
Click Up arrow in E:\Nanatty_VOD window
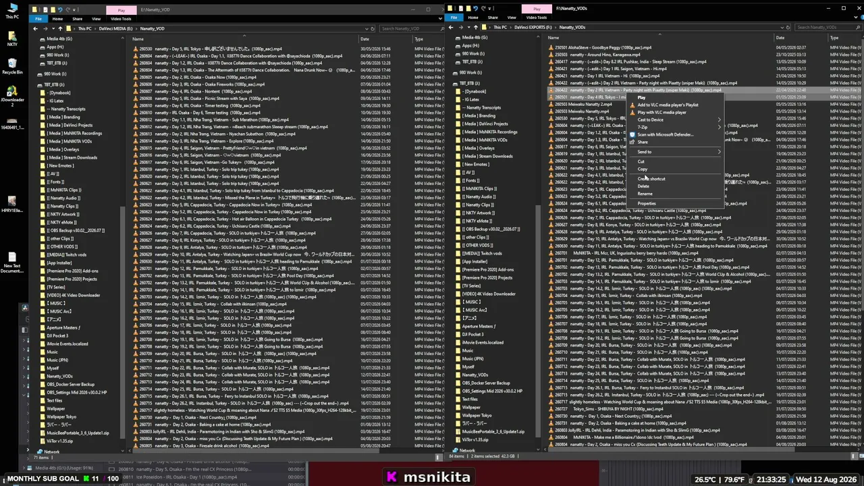point(60,29)
